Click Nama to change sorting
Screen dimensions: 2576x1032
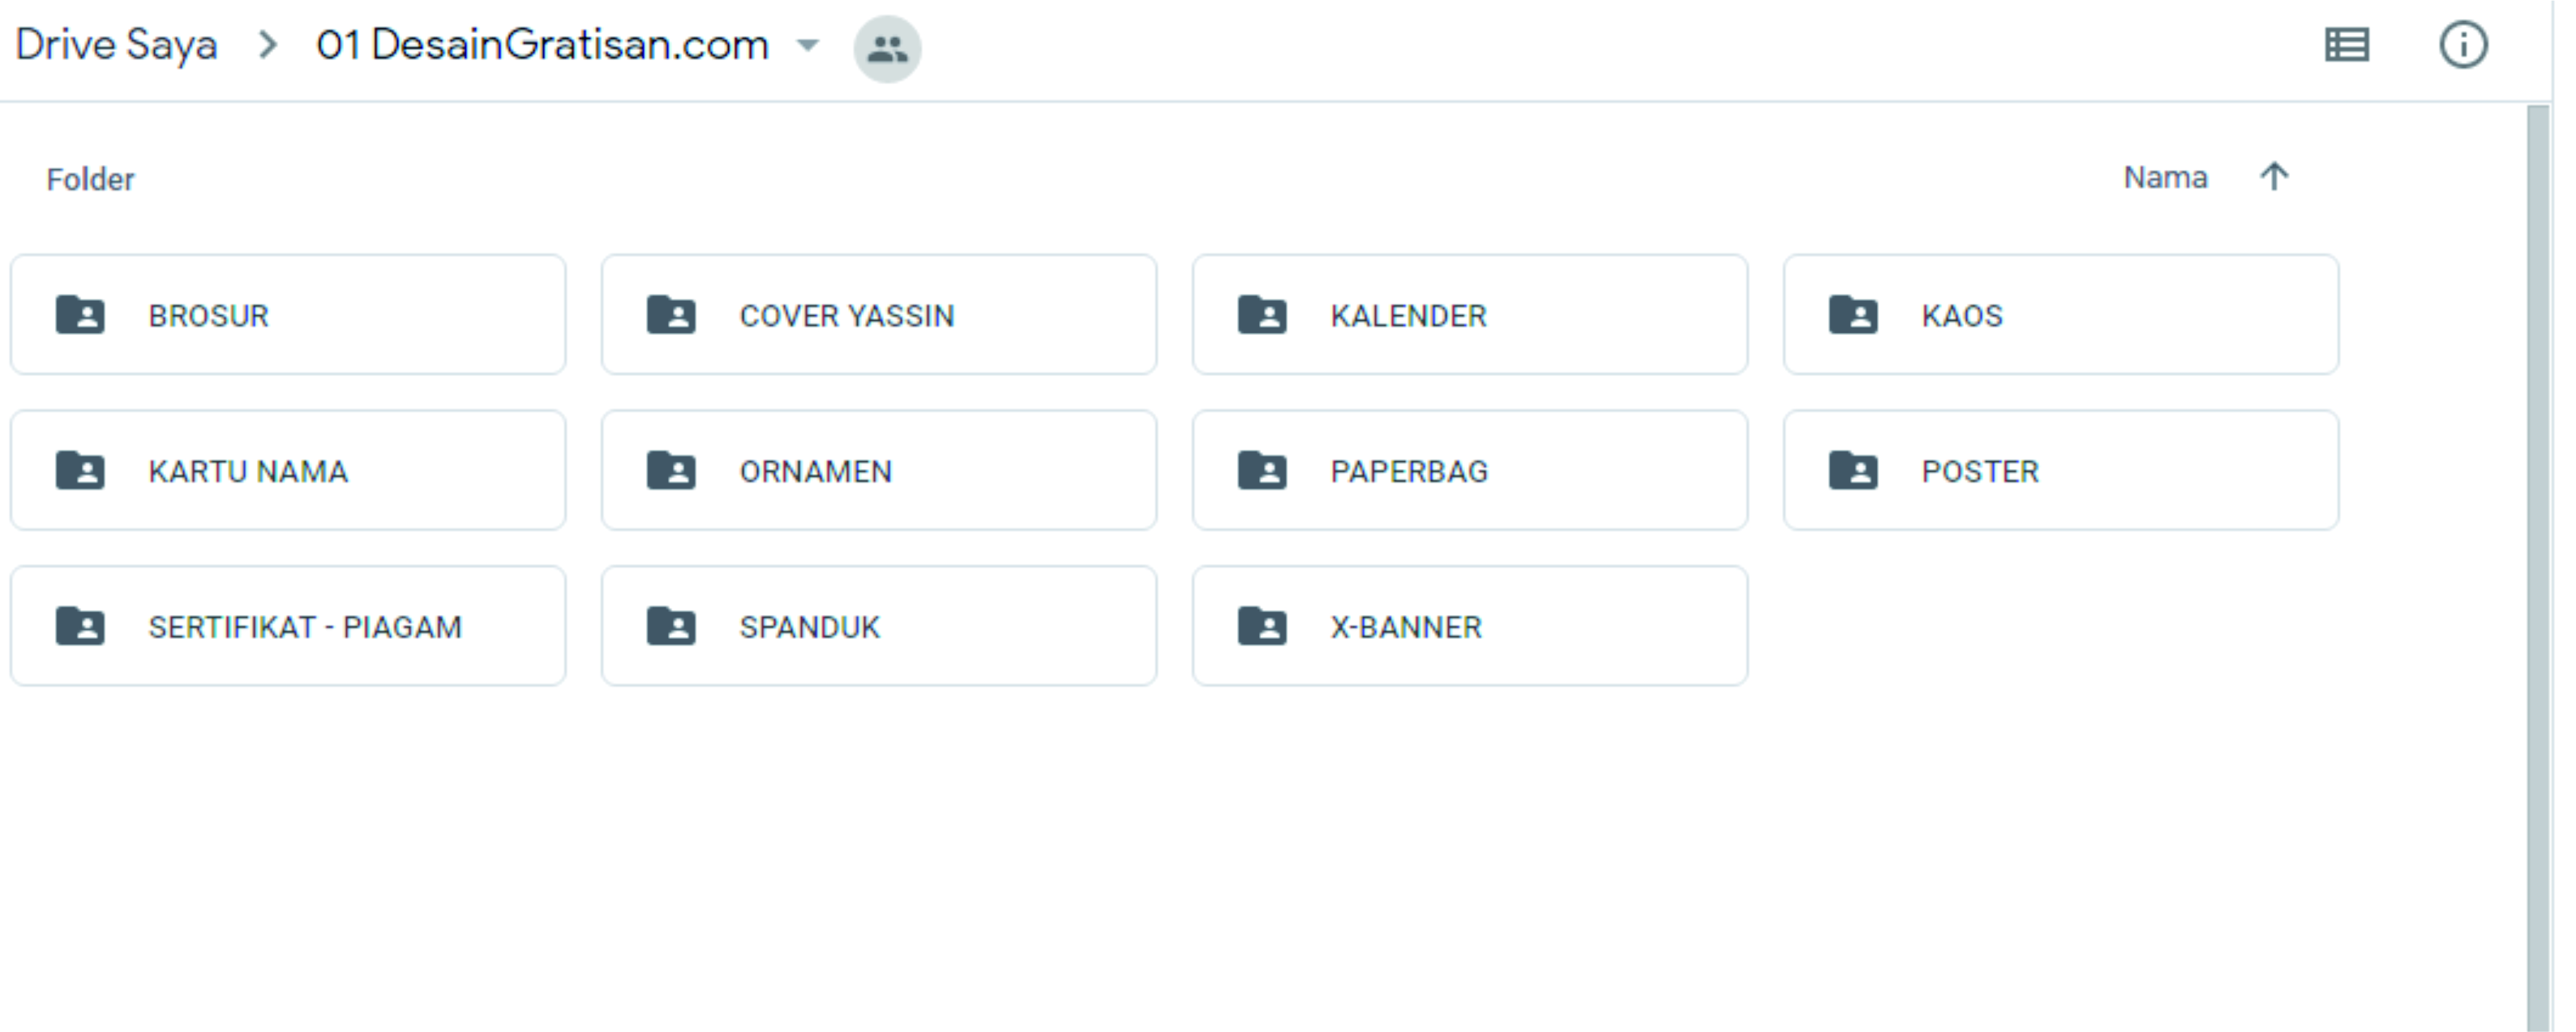(2166, 177)
